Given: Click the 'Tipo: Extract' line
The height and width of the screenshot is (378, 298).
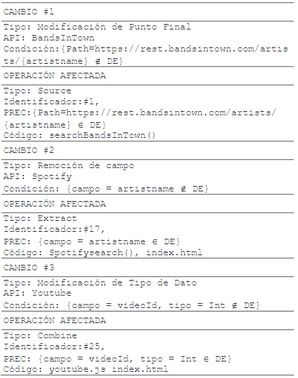Looking at the screenshot, I should click(x=40, y=218).
